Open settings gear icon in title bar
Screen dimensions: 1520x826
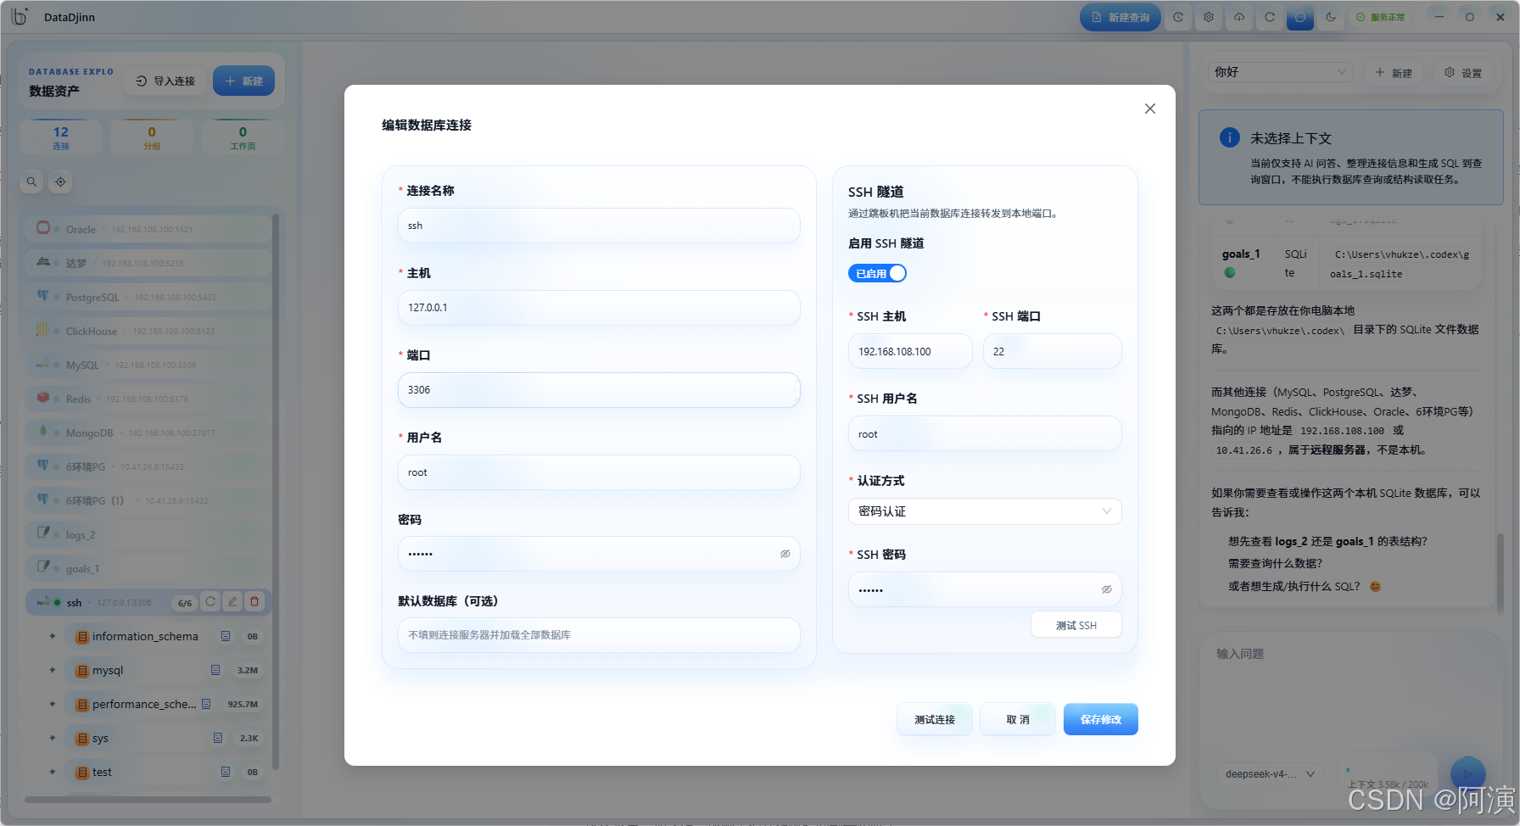pos(1209,17)
